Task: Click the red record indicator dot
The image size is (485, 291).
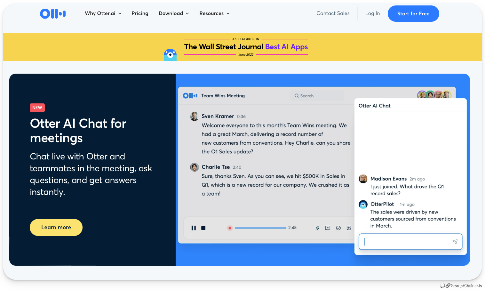Action: pyautogui.click(x=230, y=228)
